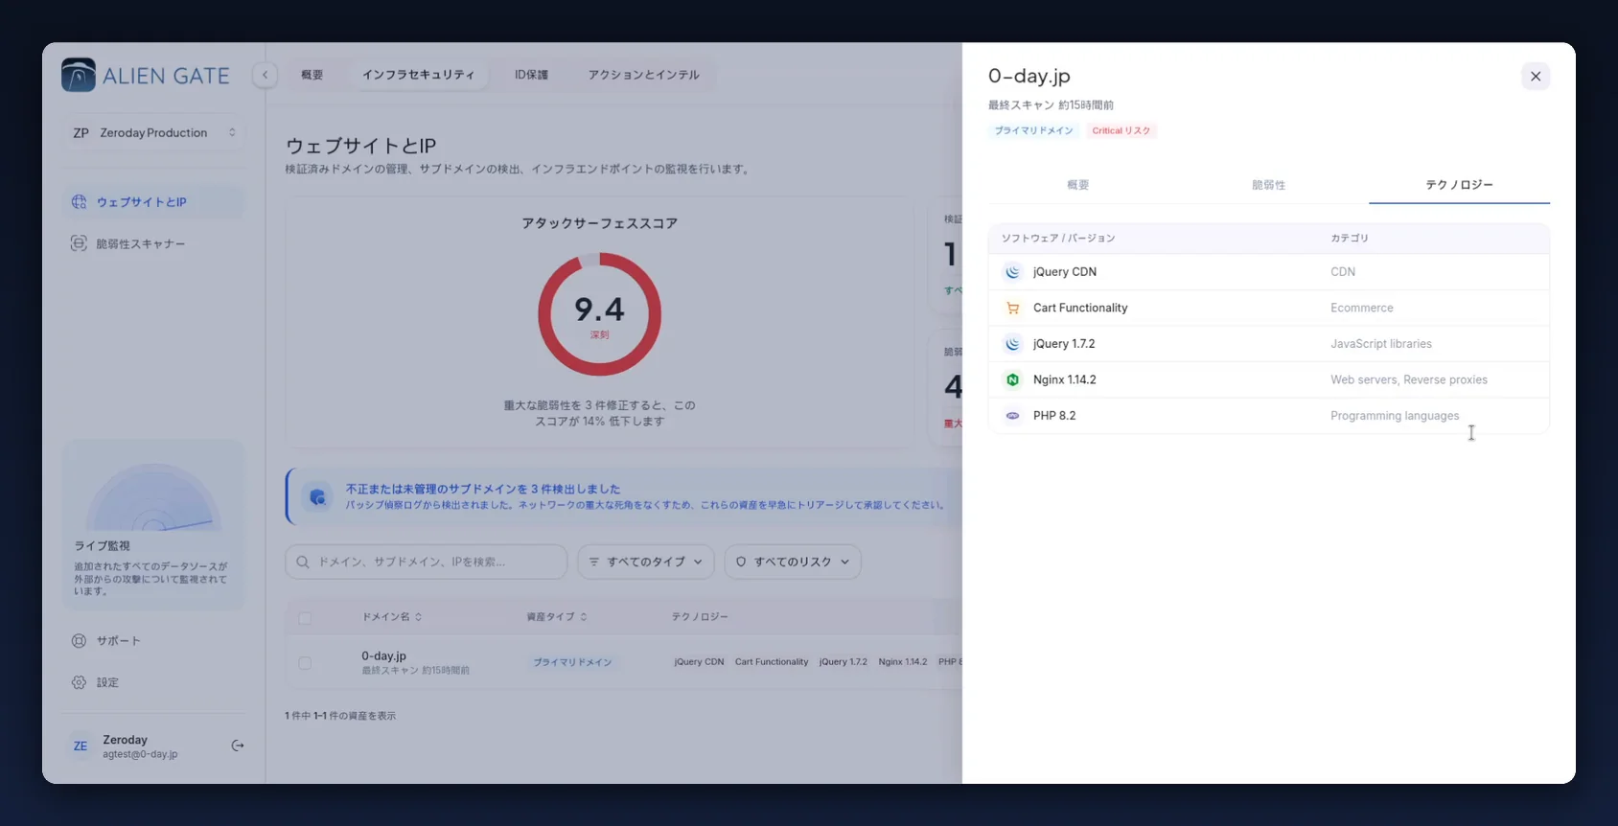Click the 不正または未管理のサブドメイン alert headline
Image resolution: width=1618 pixels, height=826 pixels.
click(483, 489)
